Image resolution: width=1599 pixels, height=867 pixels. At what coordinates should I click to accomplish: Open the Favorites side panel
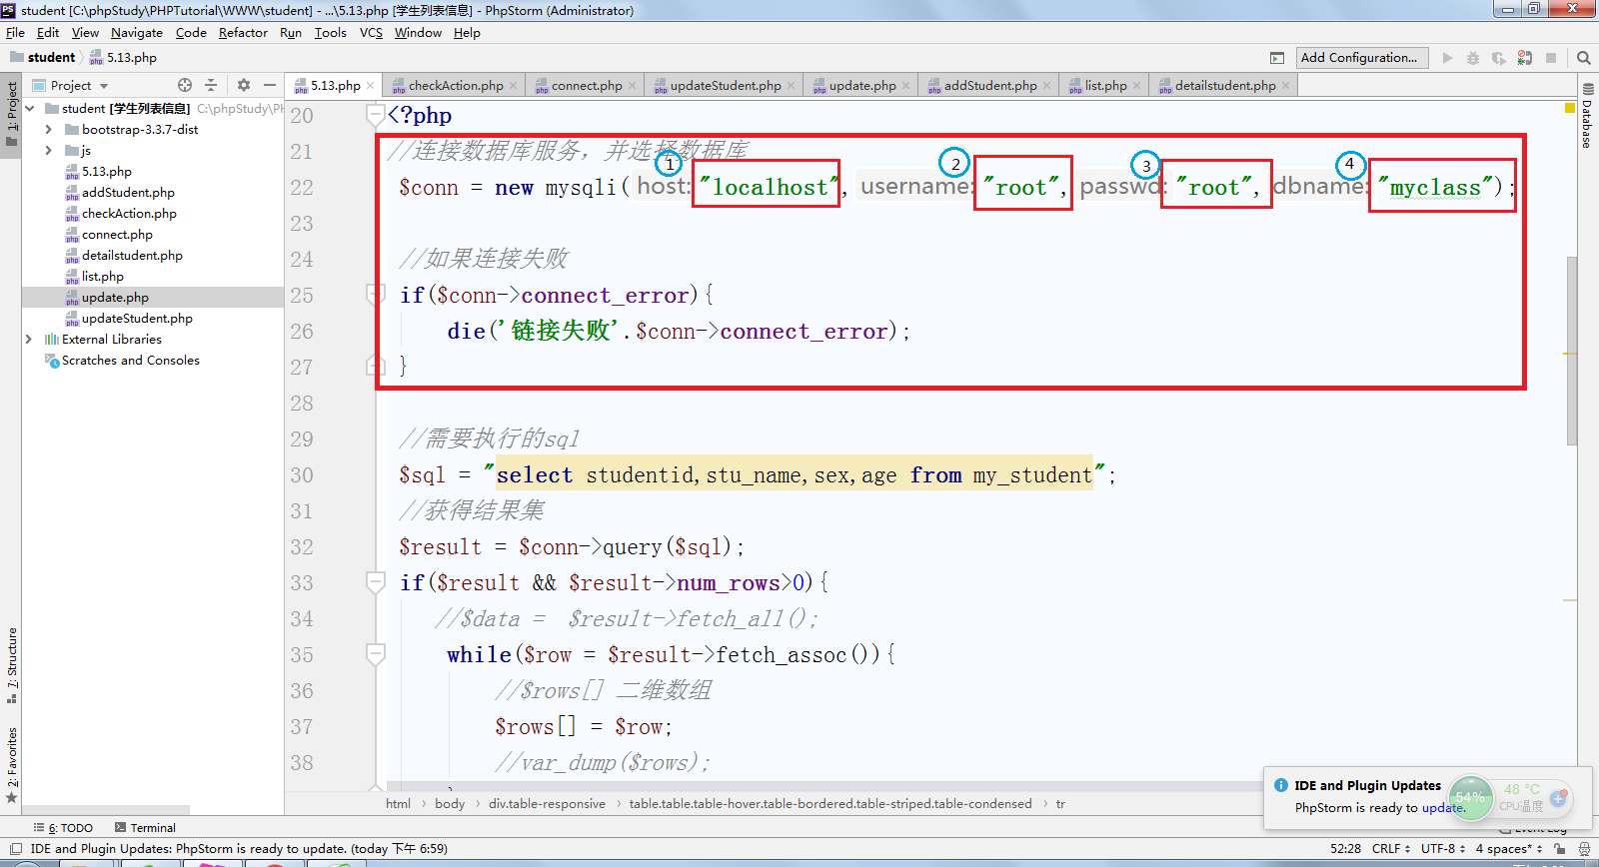[x=12, y=765]
